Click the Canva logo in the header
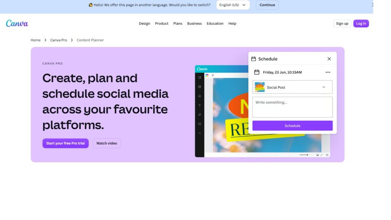Viewport: 391px width, 220px height. 17,23
